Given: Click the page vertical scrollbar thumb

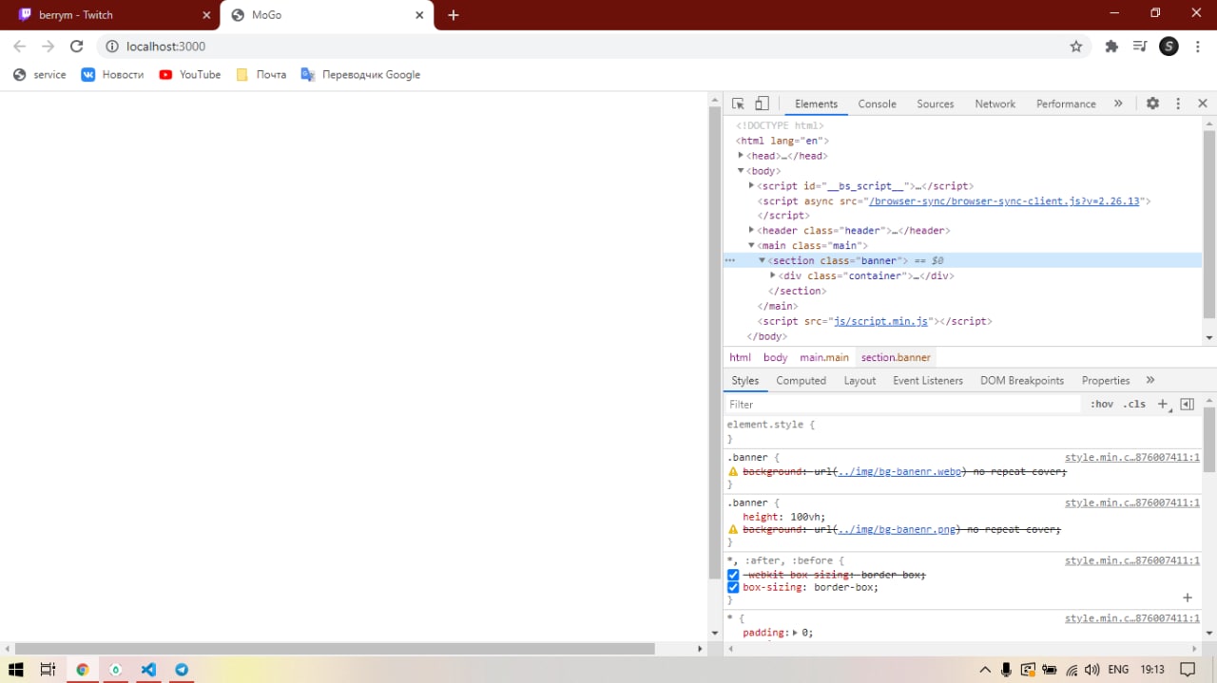Looking at the screenshot, I should pos(714,343).
